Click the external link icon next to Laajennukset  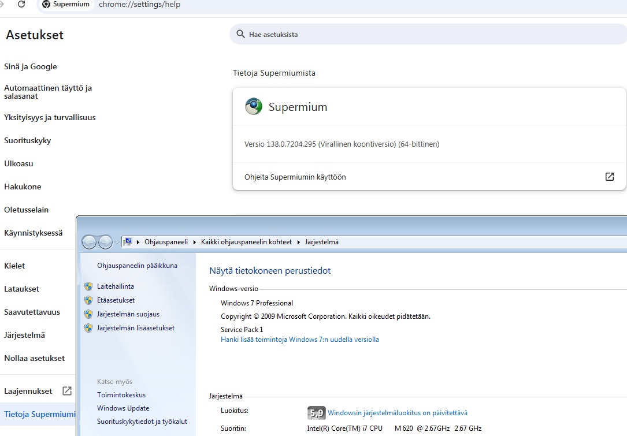point(67,391)
